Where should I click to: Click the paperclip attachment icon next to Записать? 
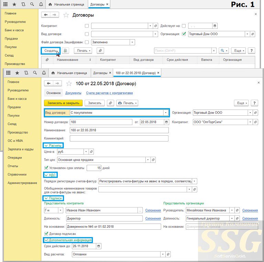110,103
